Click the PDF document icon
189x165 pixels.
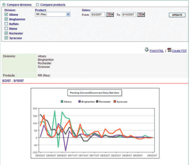point(169,50)
